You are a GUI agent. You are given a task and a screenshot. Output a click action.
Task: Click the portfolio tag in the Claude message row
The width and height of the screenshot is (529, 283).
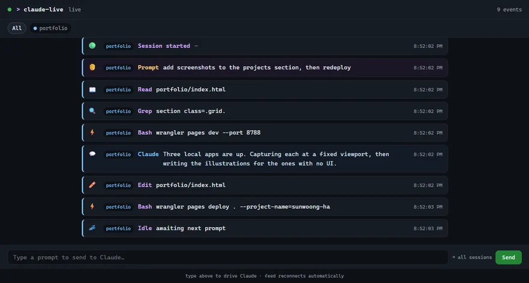[118, 155]
